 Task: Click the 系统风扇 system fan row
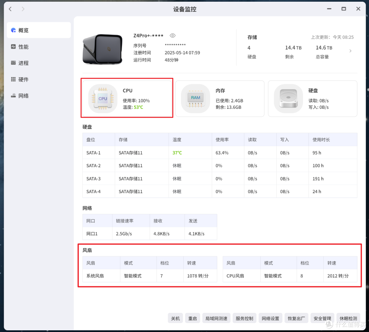tap(150, 276)
